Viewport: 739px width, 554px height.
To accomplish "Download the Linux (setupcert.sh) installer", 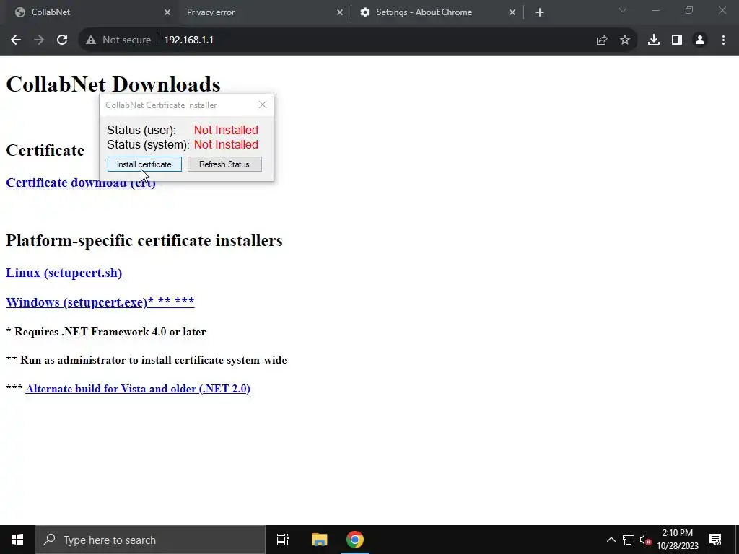I will coord(64,273).
